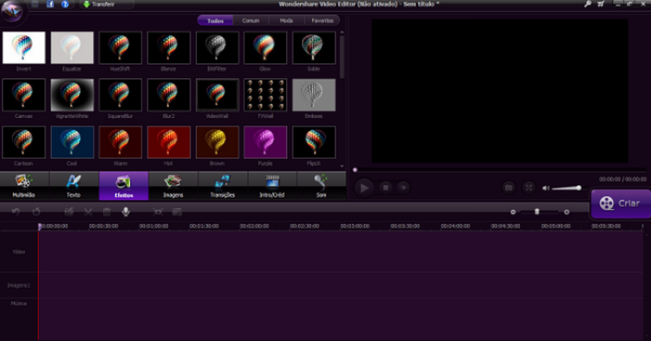Click the undo arrow icon
The height and width of the screenshot is (341, 651).
pos(16,212)
